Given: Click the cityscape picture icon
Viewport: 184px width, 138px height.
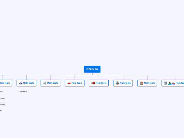Looking at the screenshot, I should coord(165,83).
